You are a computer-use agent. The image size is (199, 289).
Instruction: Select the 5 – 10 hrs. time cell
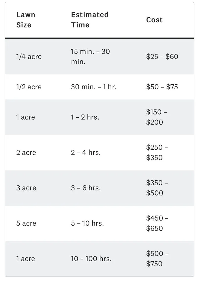87,223
